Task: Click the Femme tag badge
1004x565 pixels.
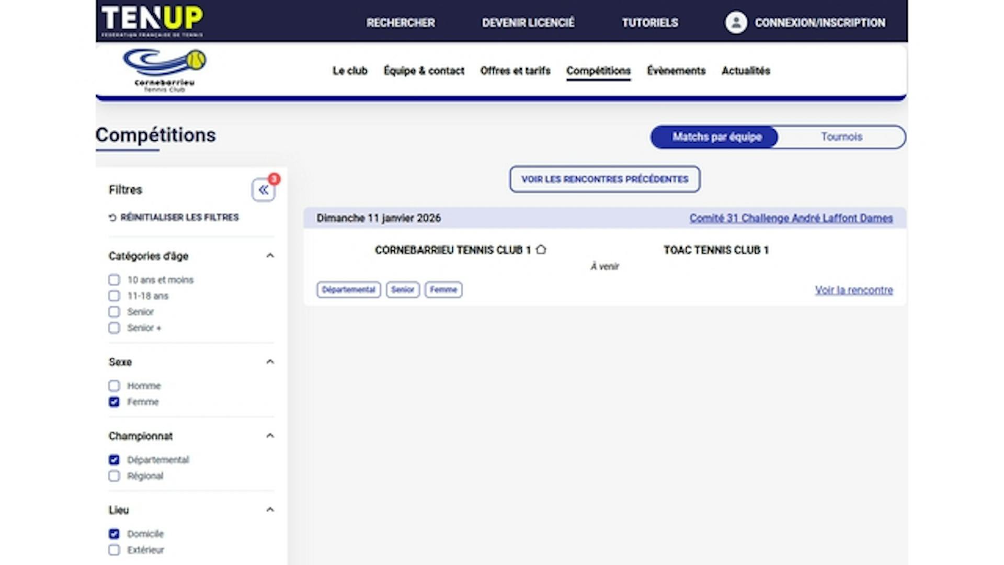Action: coord(443,290)
